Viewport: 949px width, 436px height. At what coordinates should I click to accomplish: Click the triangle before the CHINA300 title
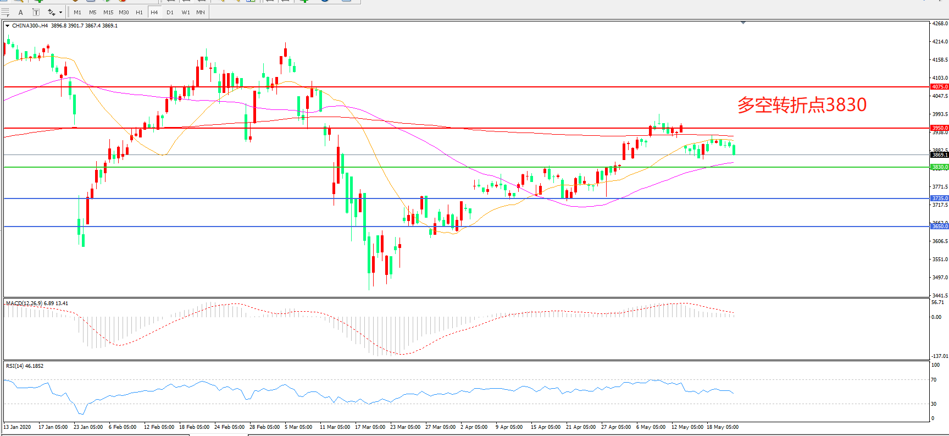point(8,26)
